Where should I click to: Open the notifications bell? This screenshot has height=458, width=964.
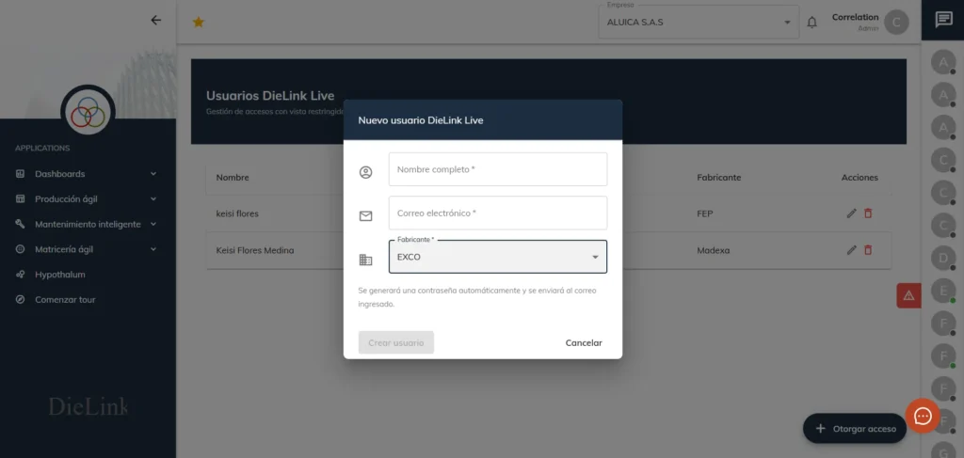coord(812,23)
